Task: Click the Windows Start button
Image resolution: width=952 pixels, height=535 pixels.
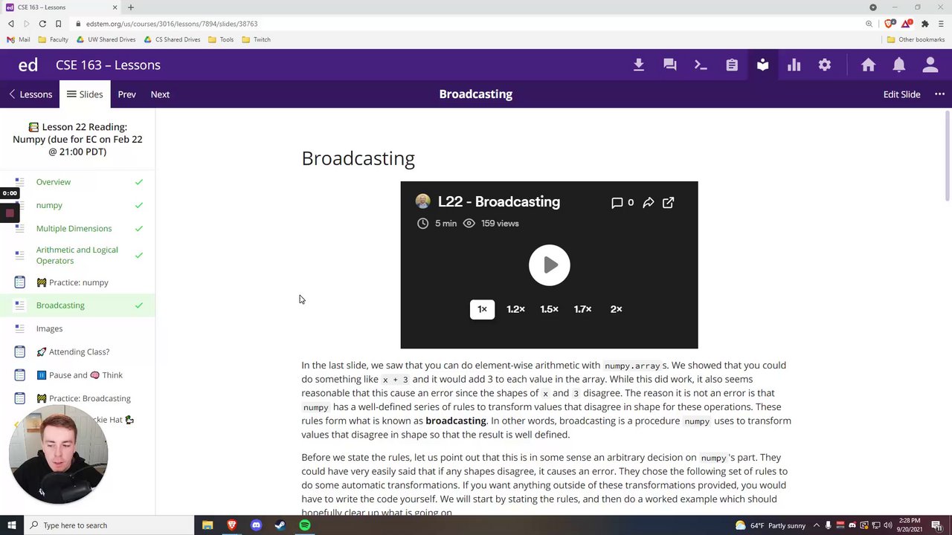Action: tap(11, 525)
